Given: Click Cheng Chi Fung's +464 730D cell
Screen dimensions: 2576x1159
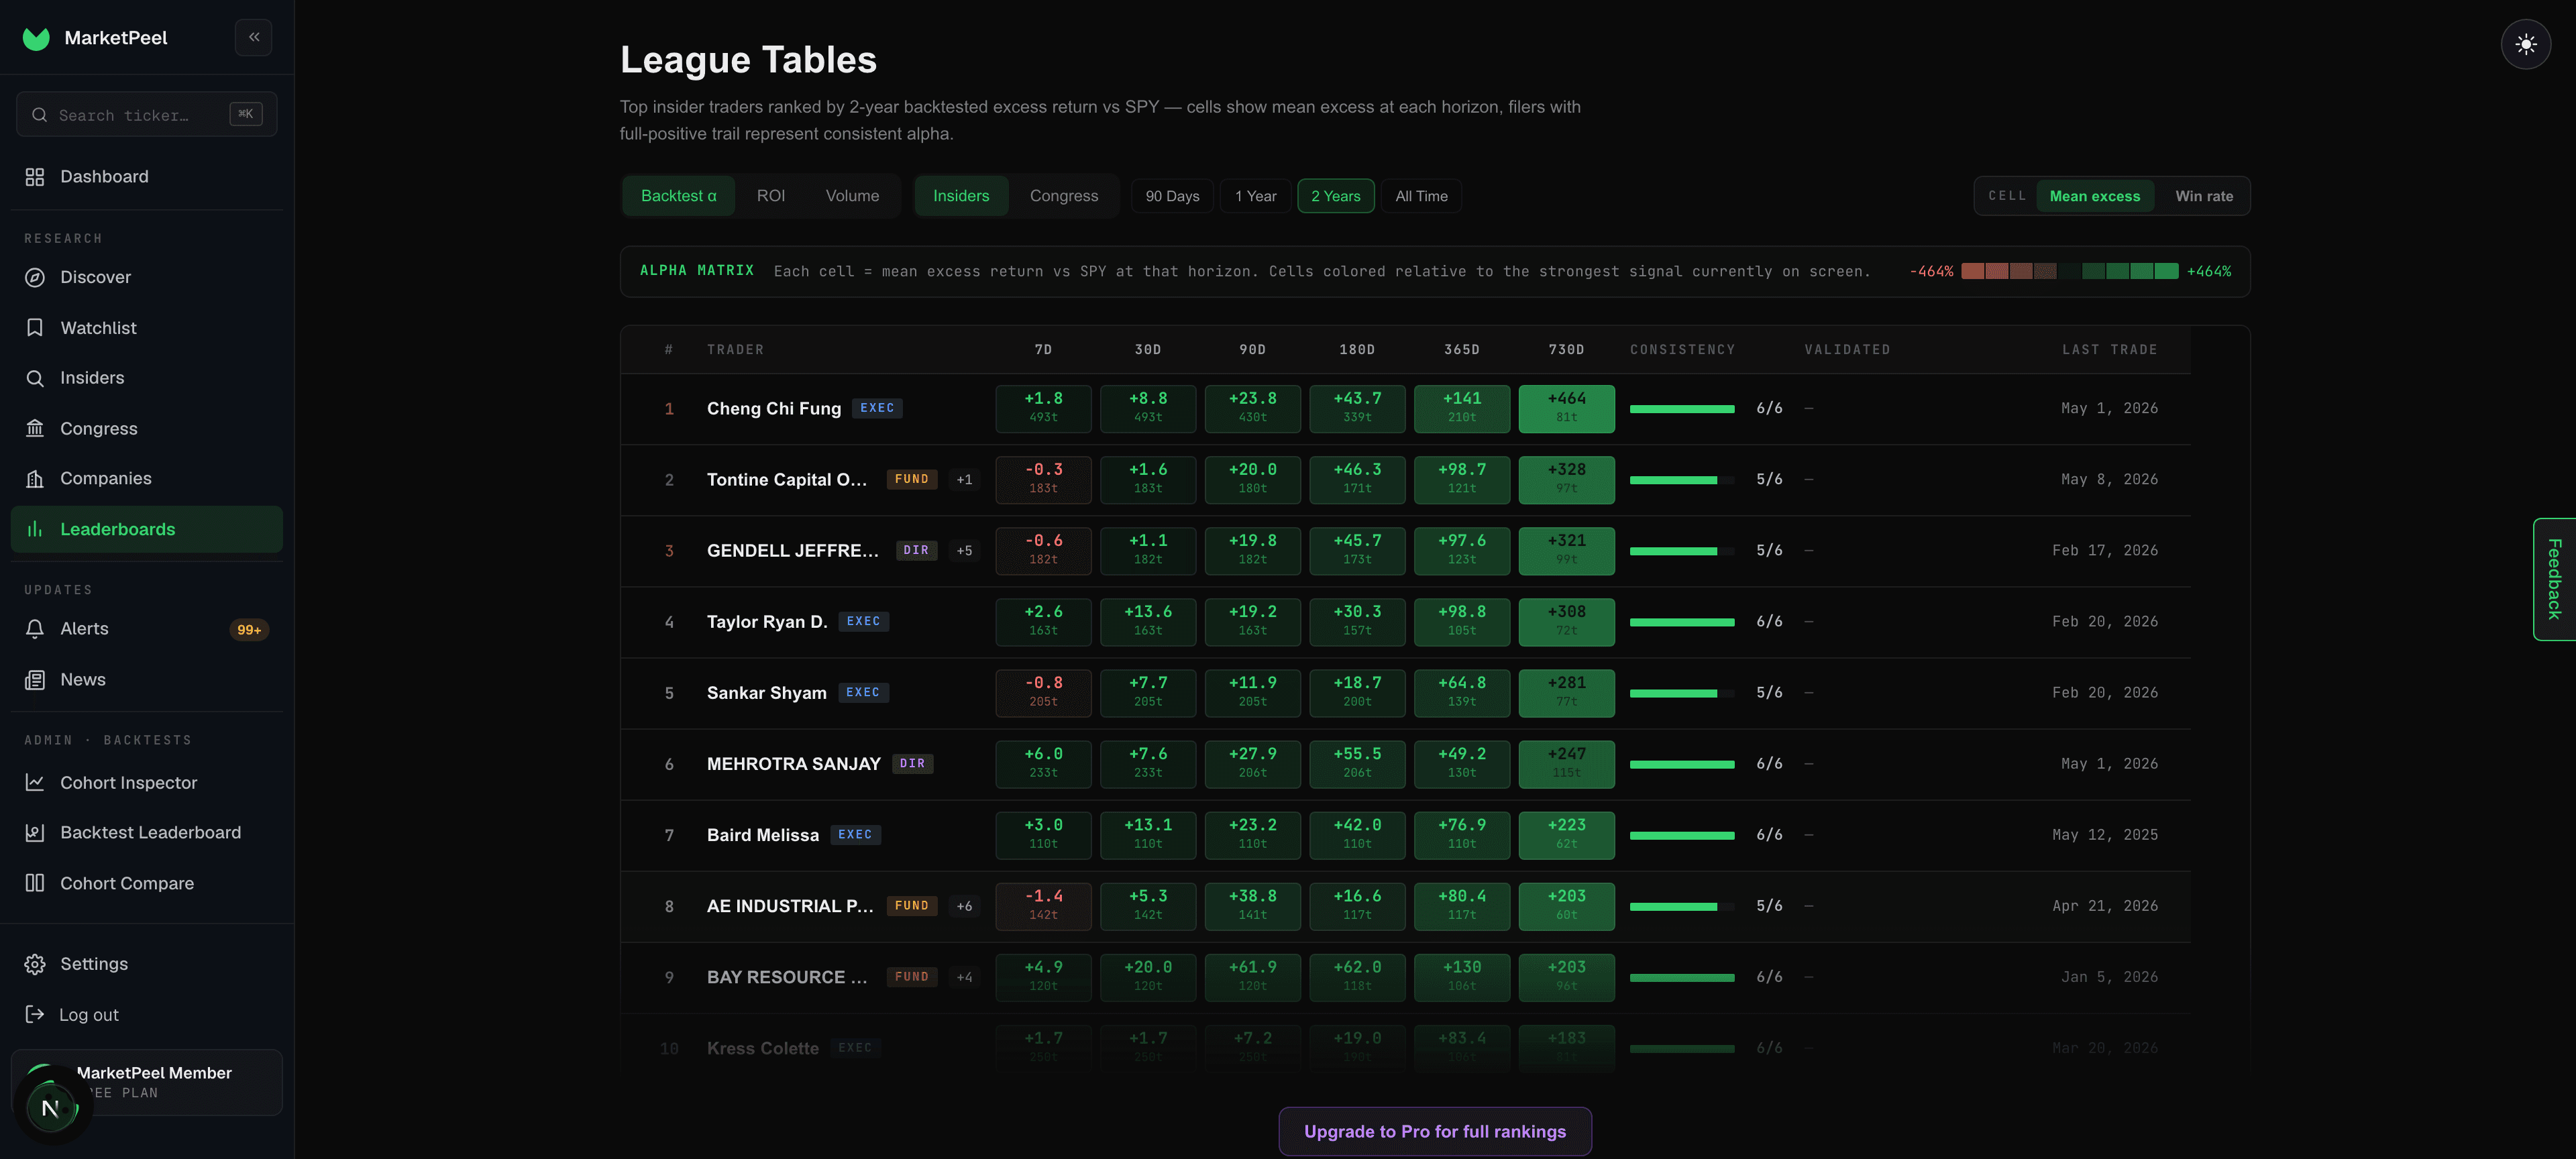Looking at the screenshot, I should point(1566,409).
